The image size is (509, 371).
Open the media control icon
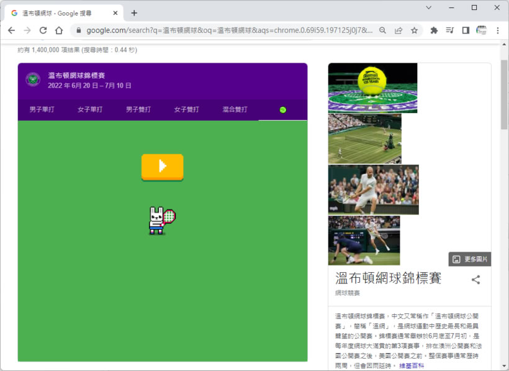pos(449,30)
